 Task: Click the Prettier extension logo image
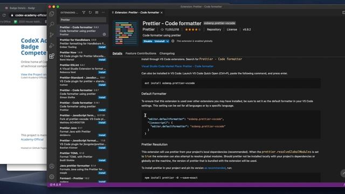(x=126, y=33)
